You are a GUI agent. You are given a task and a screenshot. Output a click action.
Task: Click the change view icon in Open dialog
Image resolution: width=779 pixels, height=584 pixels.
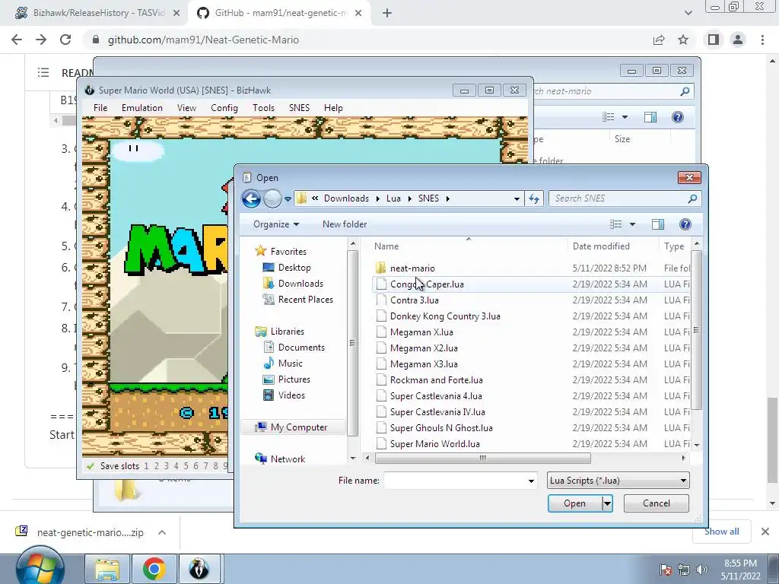616,224
